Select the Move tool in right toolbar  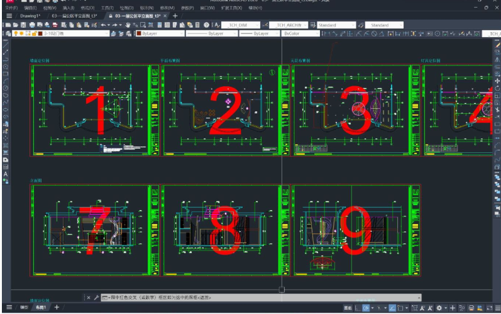click(497, 81)
